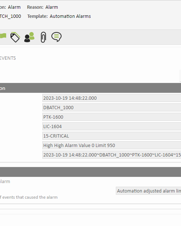
Task: Click the Automation adjusted alarm field
Action: 148,191
